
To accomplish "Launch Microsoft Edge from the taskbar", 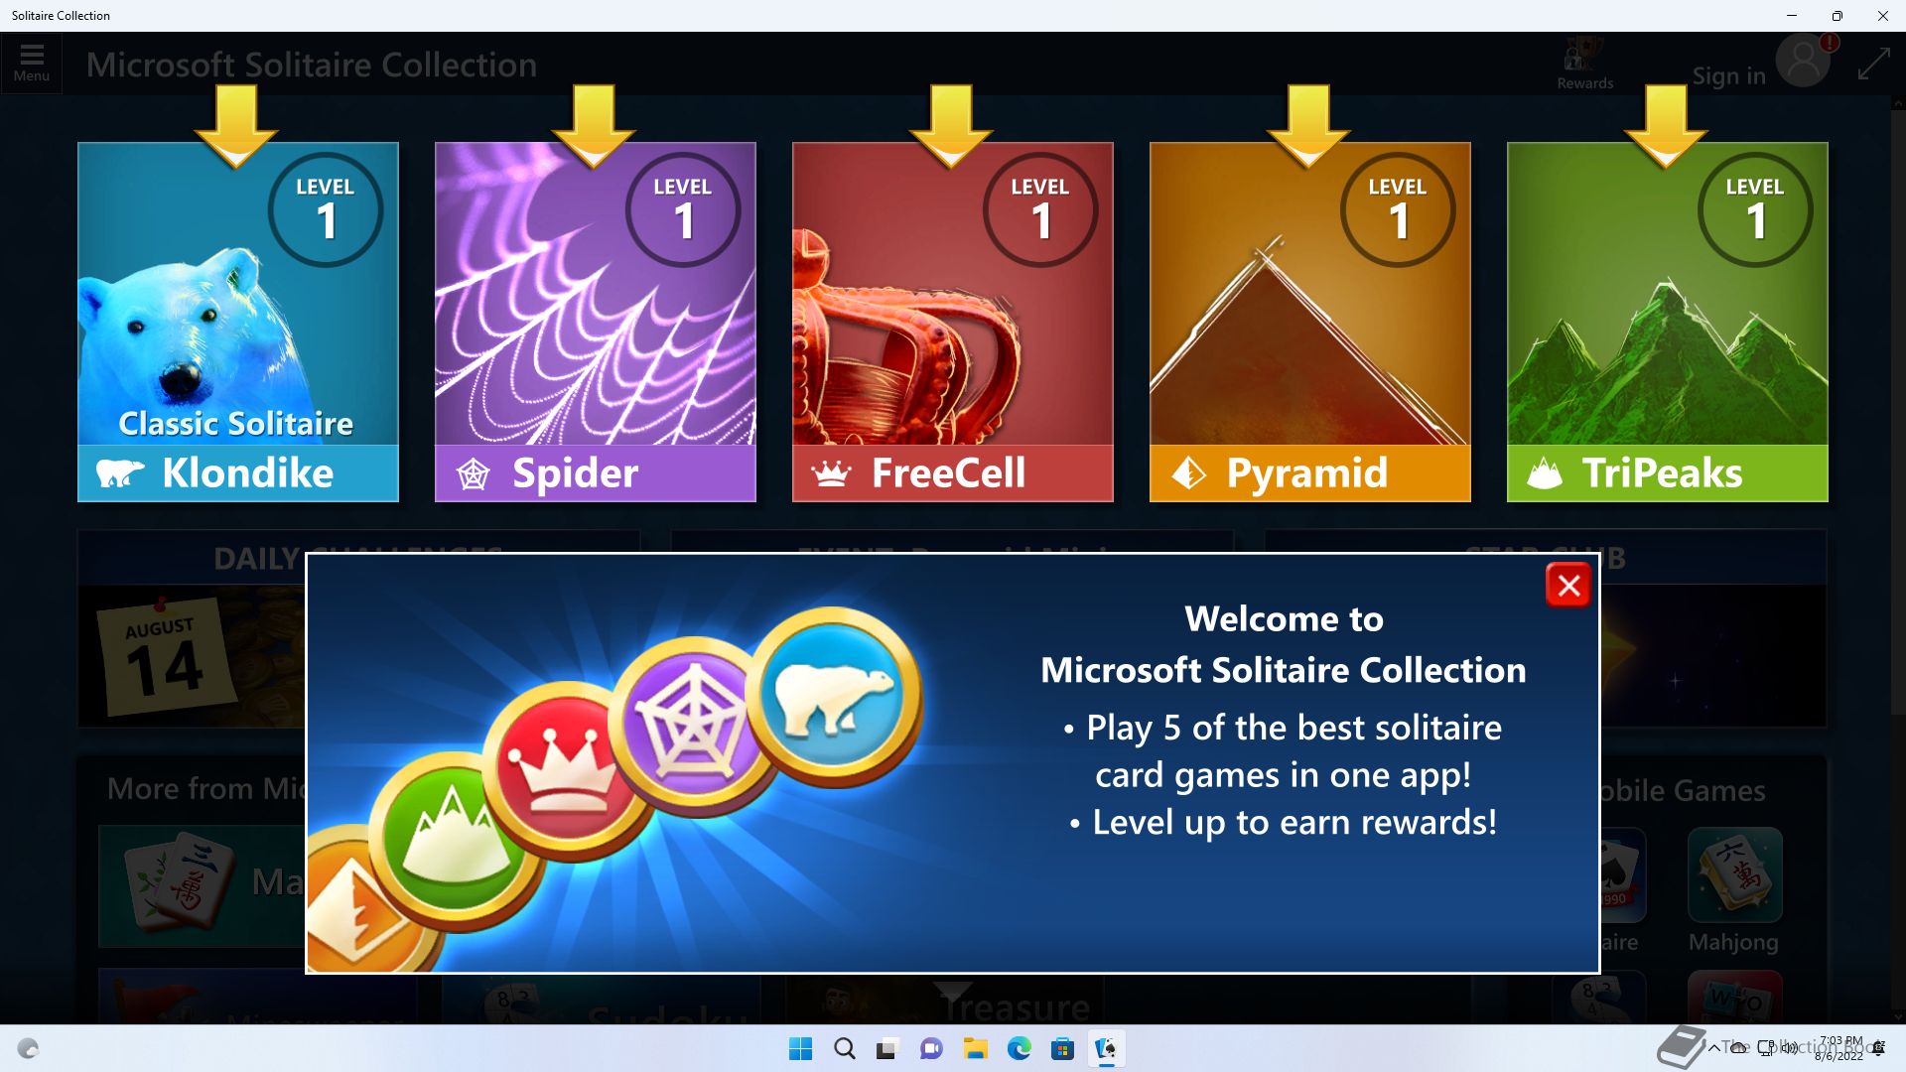I will pyautogui.click(x=1019, y=1049).
